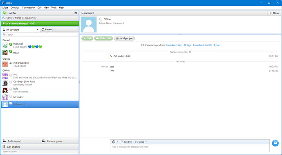Click the winter online status icon
Screen dimensions: 282x155
coord(4,13)
